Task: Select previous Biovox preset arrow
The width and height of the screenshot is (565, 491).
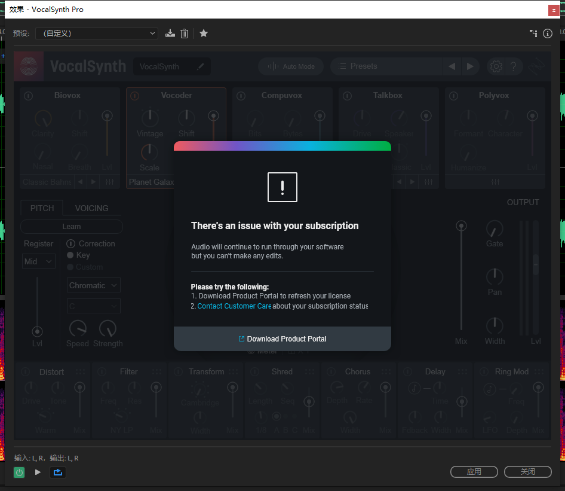Action: (81, 182)
